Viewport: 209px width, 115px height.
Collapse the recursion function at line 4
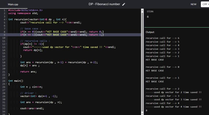point(7,20)
